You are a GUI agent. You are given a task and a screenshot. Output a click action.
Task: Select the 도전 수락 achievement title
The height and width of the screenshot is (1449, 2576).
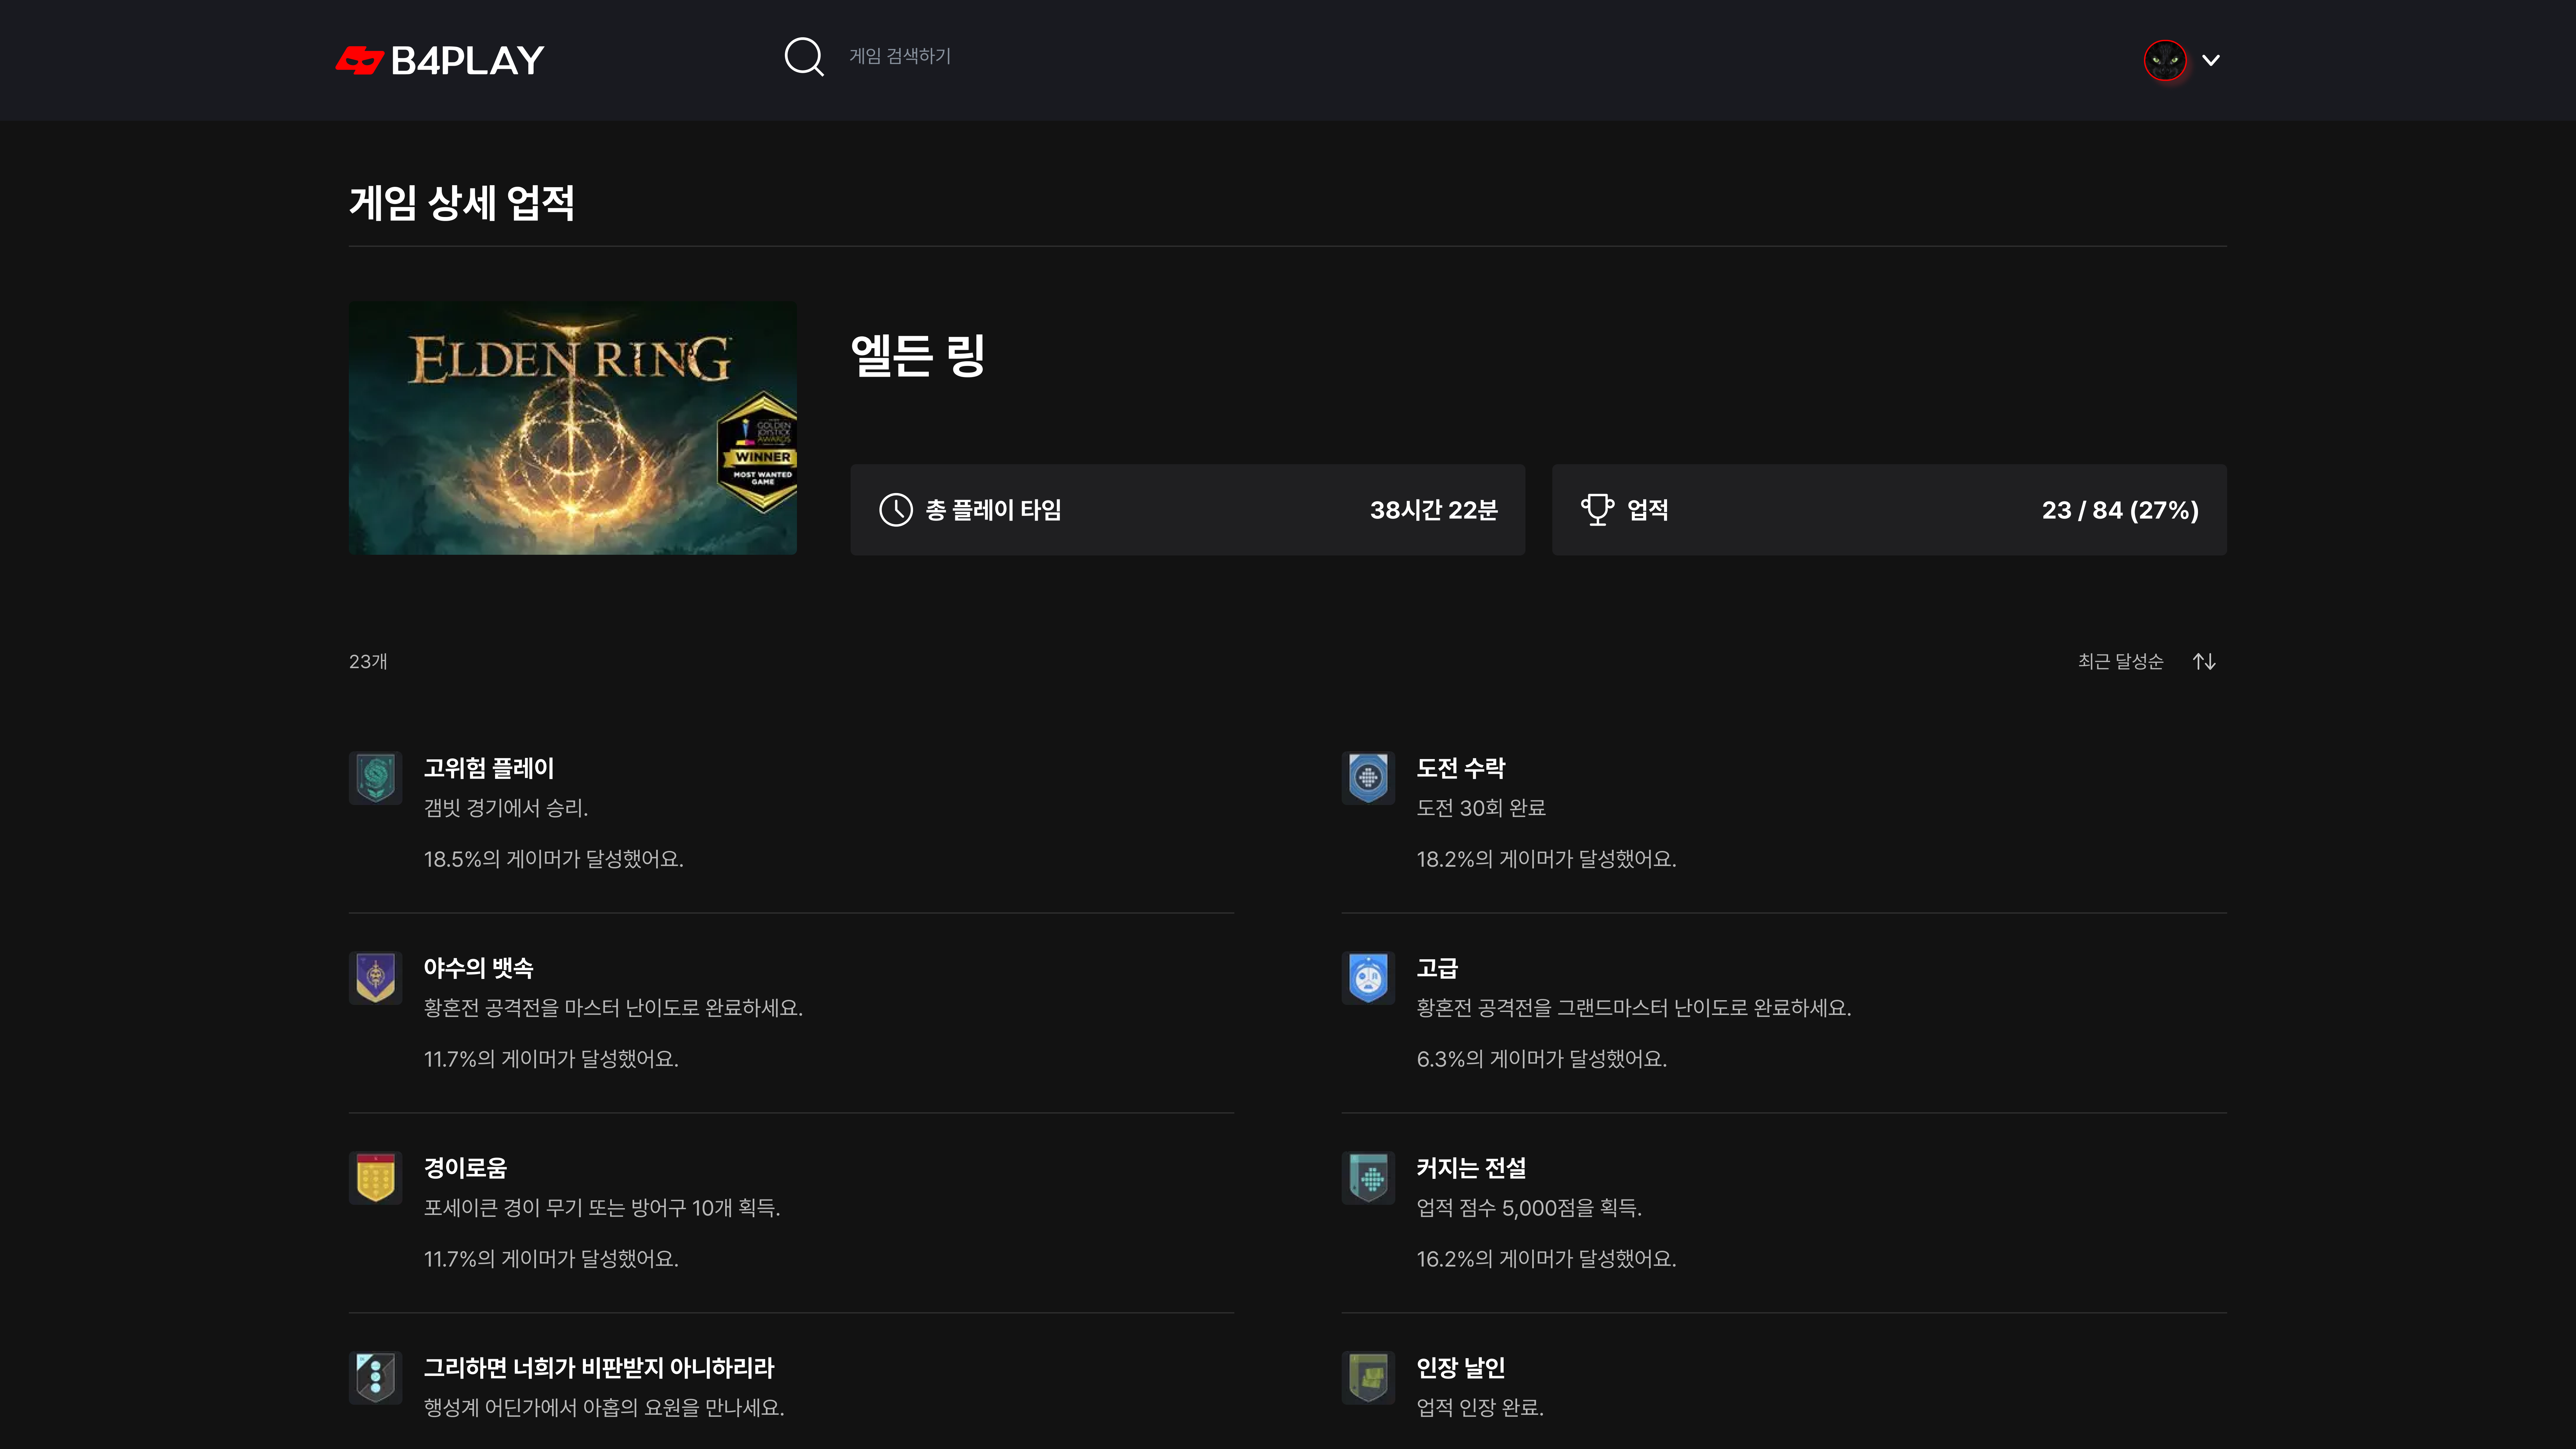tap(1461, 768)
